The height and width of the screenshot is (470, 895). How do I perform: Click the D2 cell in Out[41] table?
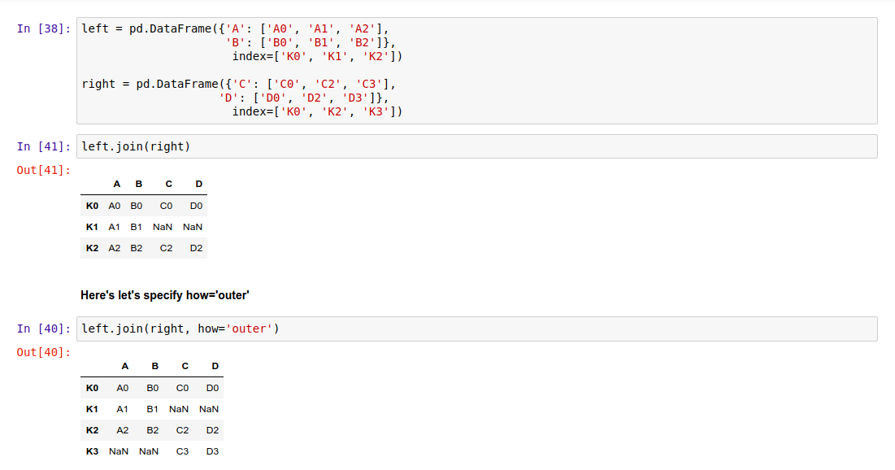coord(196,248)
